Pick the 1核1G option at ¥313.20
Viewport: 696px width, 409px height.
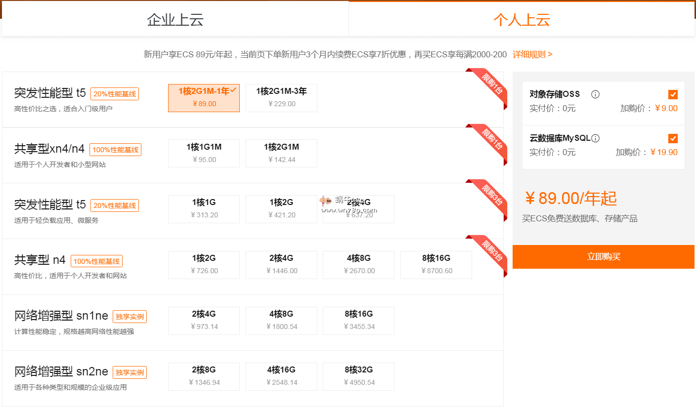pyautogui.click(x=204, y=209)
